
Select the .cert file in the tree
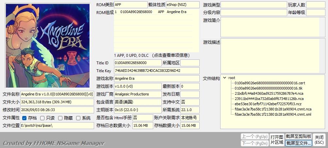pyautogui.click(x=270, y=83)
